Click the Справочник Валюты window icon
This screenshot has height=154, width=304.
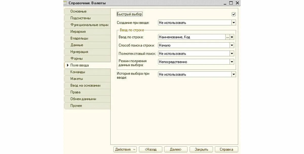(x=65, y=3)
